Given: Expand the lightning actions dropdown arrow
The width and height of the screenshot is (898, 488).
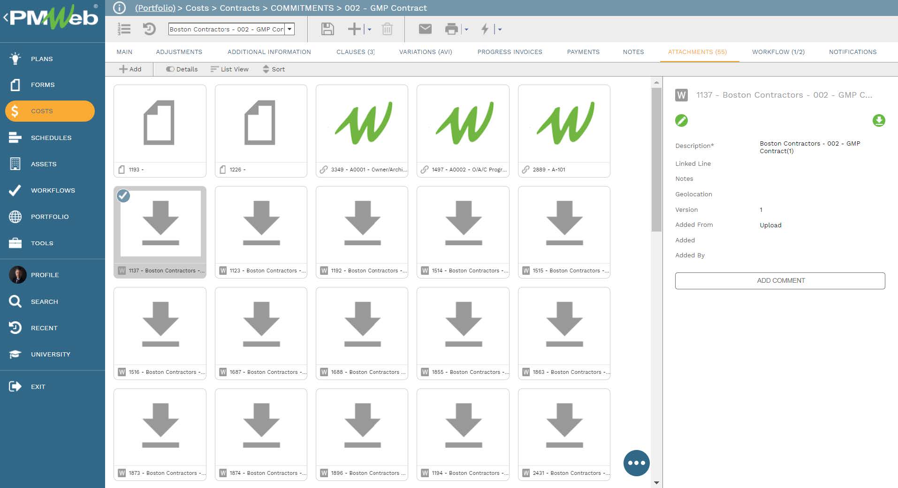Looking at the screenshot, I should click(x=500, y=30).
